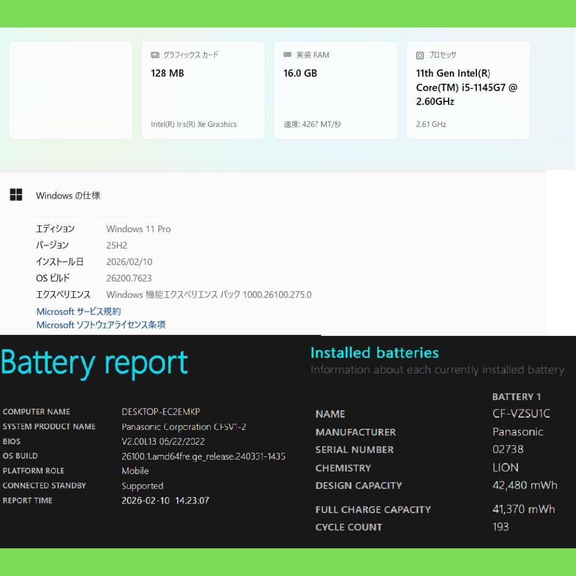
Task: Click cycle count value 193
Action: 501,527
